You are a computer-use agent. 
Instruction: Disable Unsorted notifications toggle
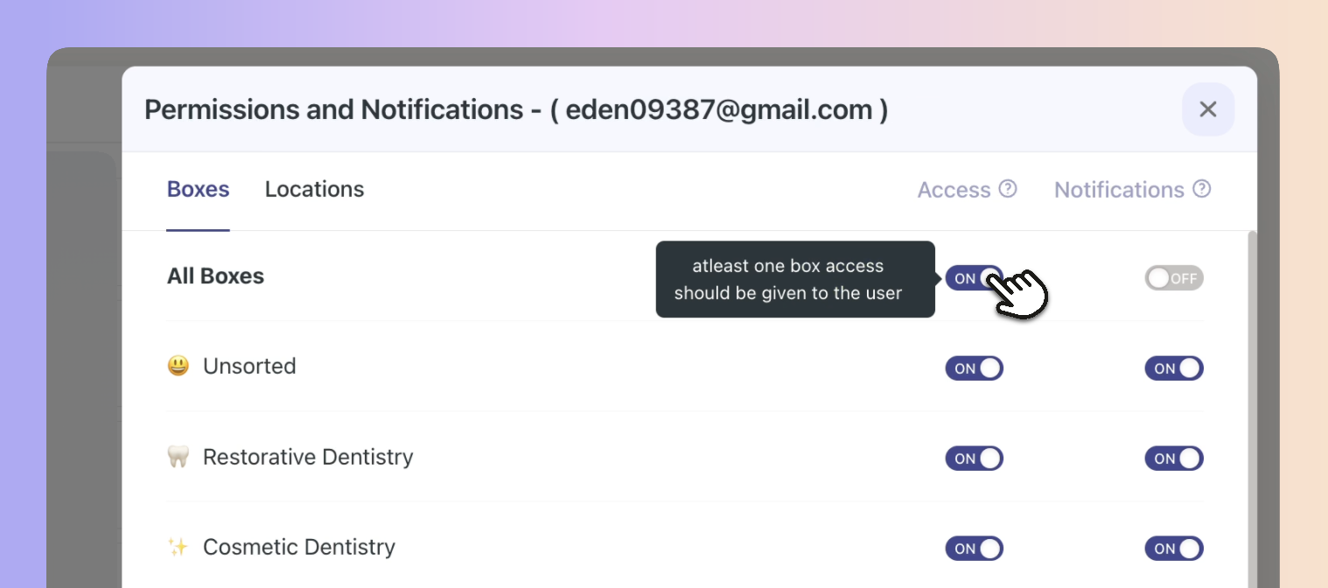click(1174, 368)
